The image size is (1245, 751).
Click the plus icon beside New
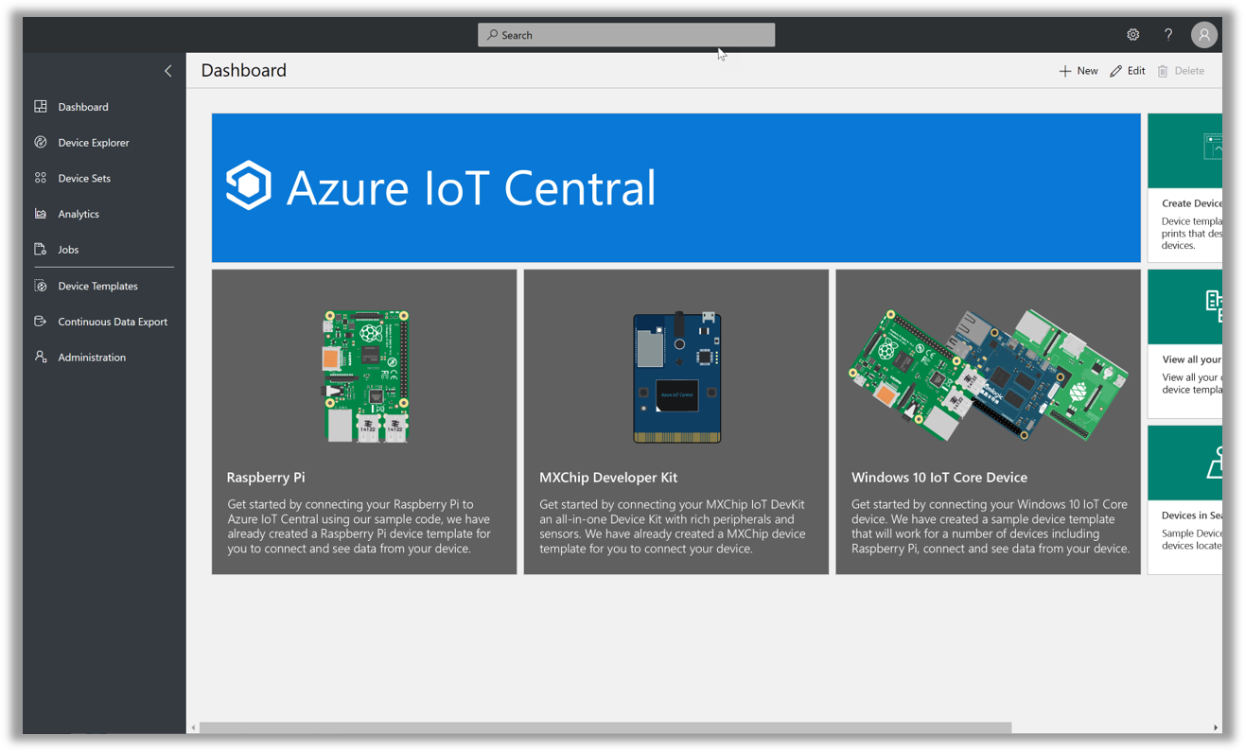(x=1065, y=71)
